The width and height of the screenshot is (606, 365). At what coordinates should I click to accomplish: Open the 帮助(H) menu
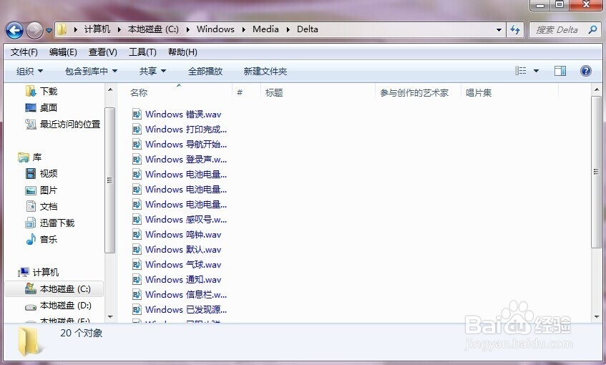pos(182,52)
